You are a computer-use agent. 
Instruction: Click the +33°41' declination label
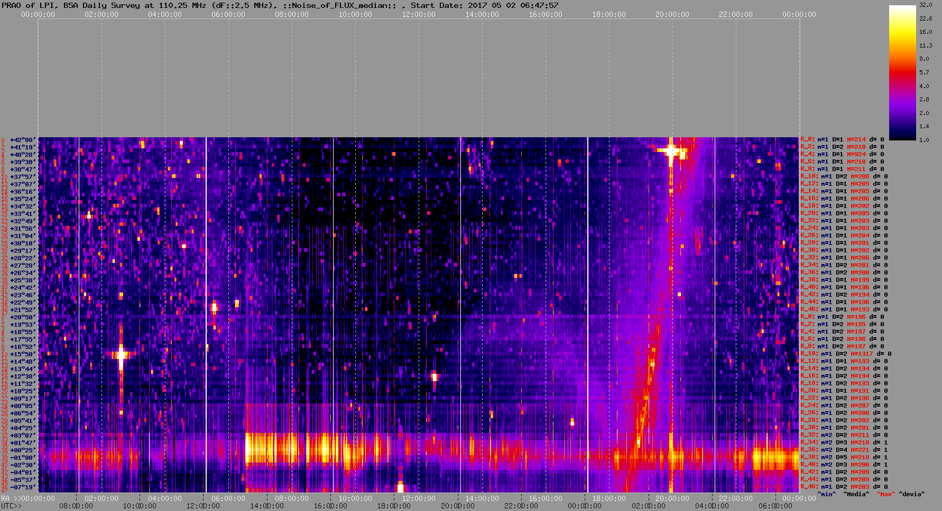click(x=23, y=214)
